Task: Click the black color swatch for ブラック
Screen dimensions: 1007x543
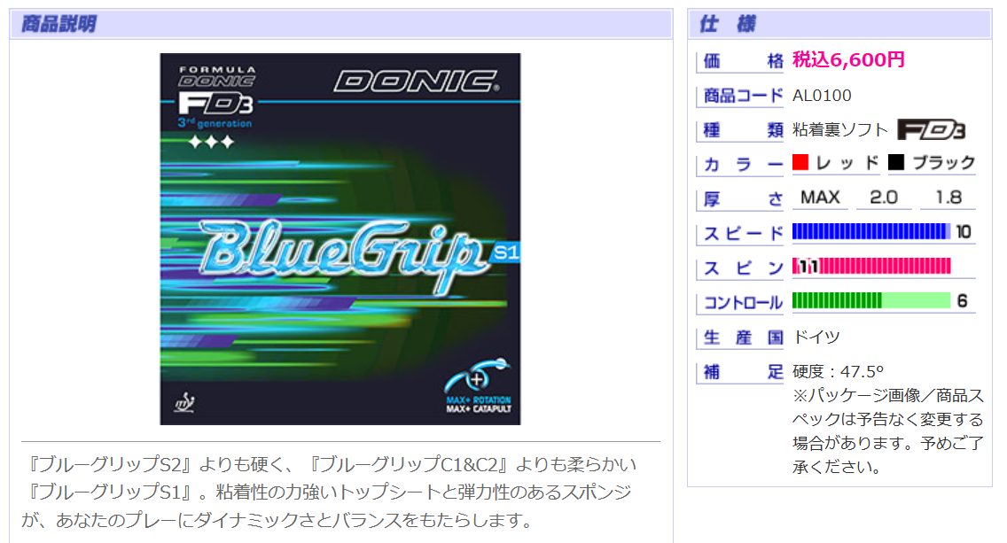Action: (896, 162)
